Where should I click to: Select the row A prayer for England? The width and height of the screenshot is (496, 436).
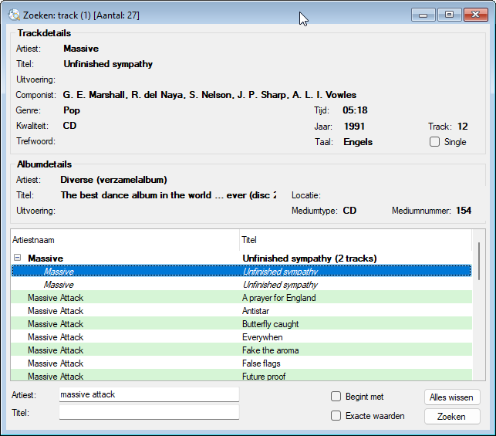pyautogui.click(x=241, y=298)
